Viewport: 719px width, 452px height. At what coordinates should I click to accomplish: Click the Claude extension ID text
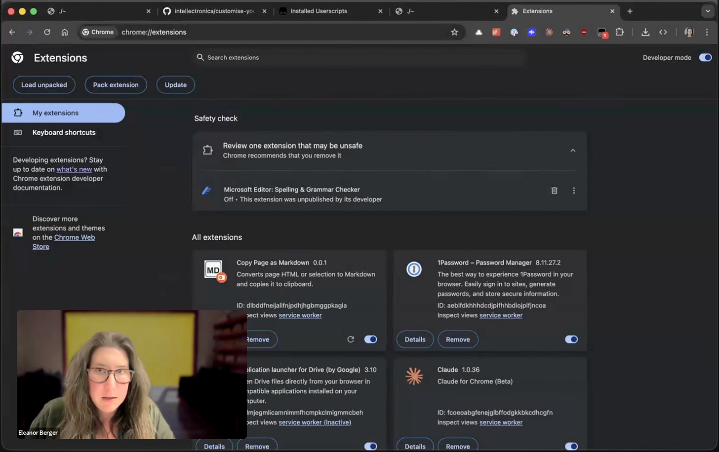coord(495,413)
